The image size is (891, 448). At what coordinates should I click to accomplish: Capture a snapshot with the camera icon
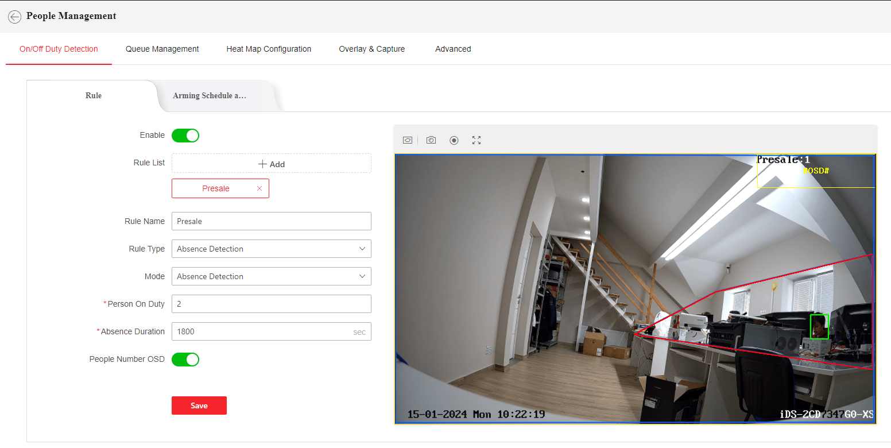[x=431, y=140]
